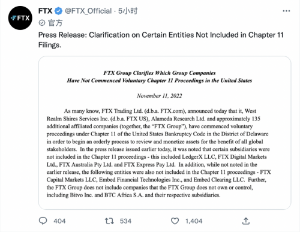Click the retweet arrows icon
This screenshot has width=300, height=232.
(109, 221)
